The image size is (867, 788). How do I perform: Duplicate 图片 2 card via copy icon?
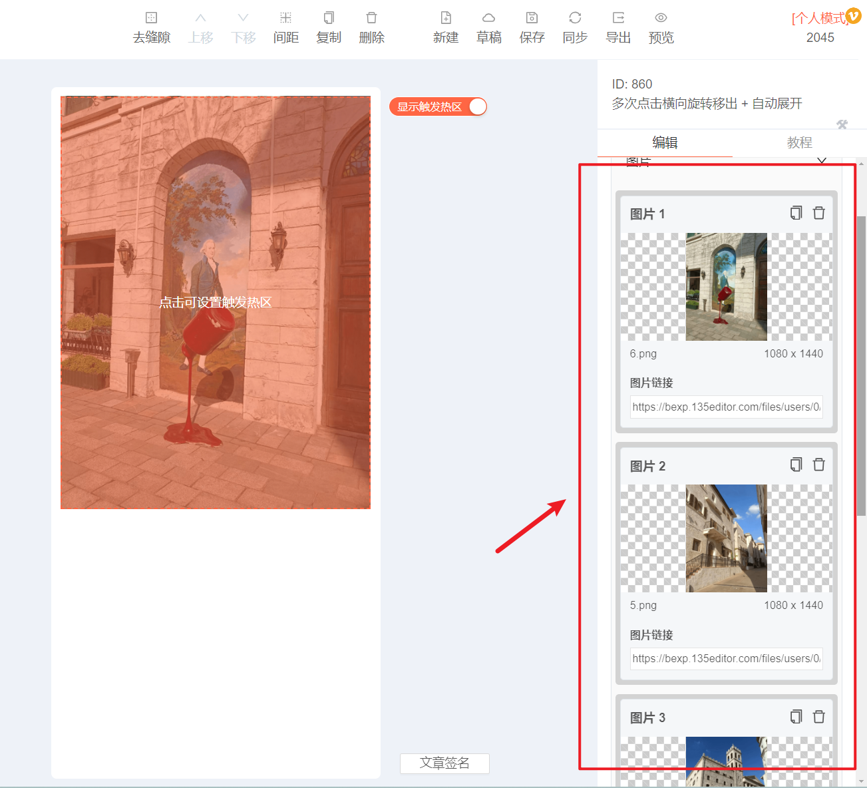coord(796,465)
